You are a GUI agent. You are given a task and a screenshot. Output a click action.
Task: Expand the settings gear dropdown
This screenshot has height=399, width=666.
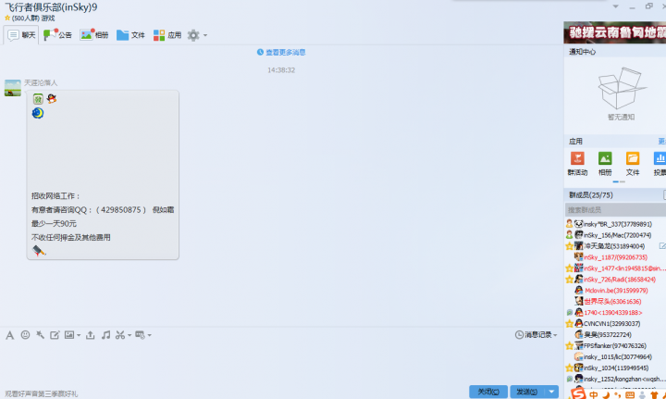point(205,35)
